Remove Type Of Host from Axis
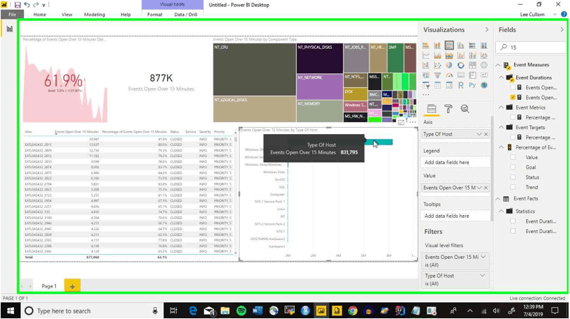Image resolution: width=570 pixels, height=319 pixels. pyautogui.click(x=486, y=135)
